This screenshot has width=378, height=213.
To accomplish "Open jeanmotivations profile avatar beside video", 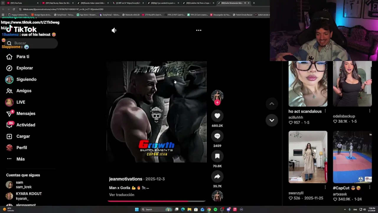I will [x=217, y=96].
